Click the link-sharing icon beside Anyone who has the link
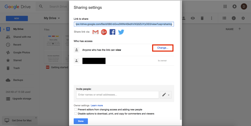 77,50
